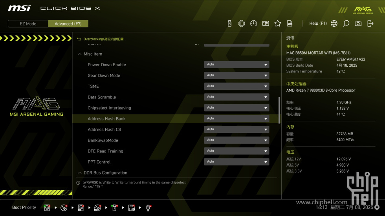Click the back arrow before Overclocking breadcrumb
This screenshot has width=385, height=216.
pos(79,39)
